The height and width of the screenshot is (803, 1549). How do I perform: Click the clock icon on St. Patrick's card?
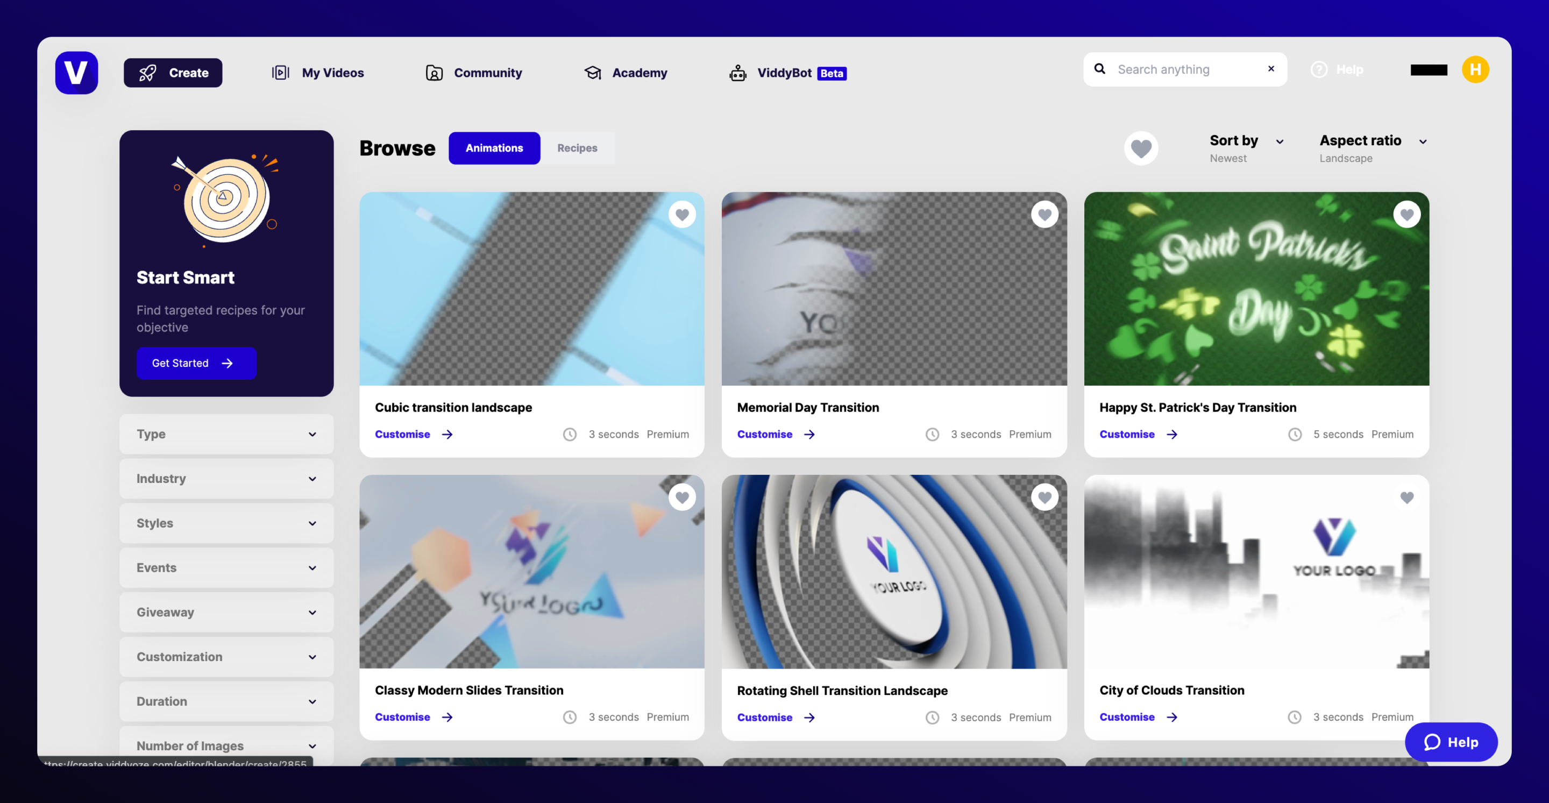pos(1295,434)
